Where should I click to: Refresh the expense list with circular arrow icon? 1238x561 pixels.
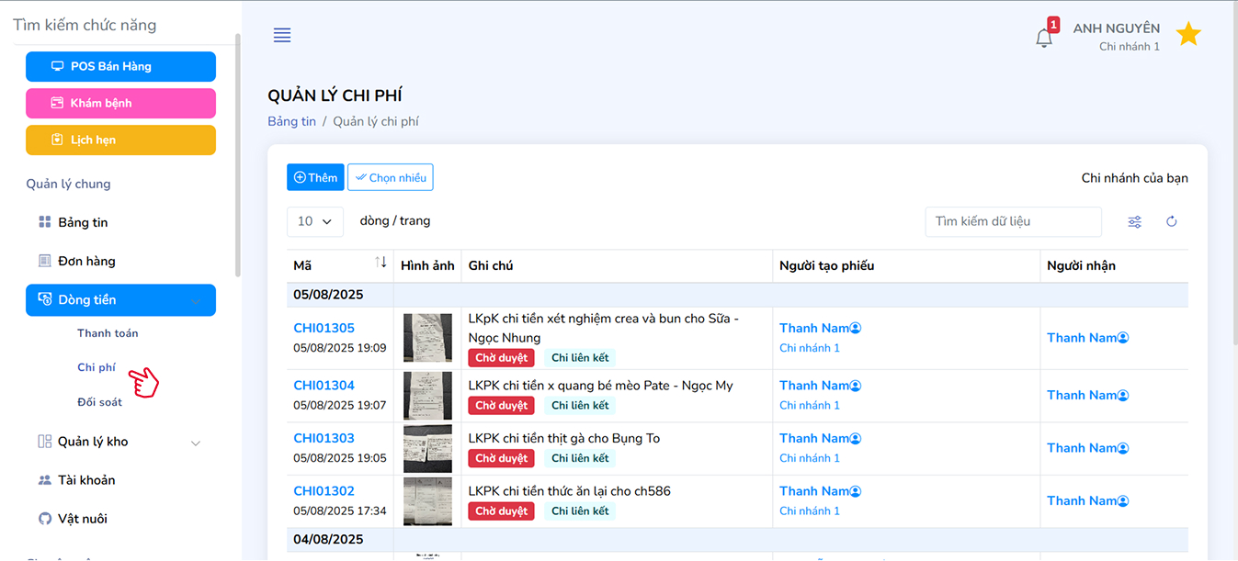(1171, 221)
